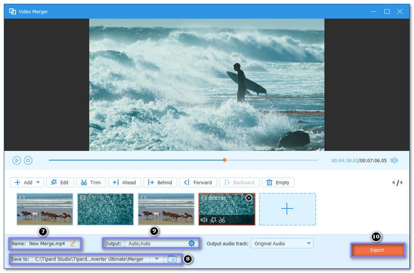This screenshot has height=273, width=414.
Task: Click the Trim toolbar button
Action: (x=91, y=183)
